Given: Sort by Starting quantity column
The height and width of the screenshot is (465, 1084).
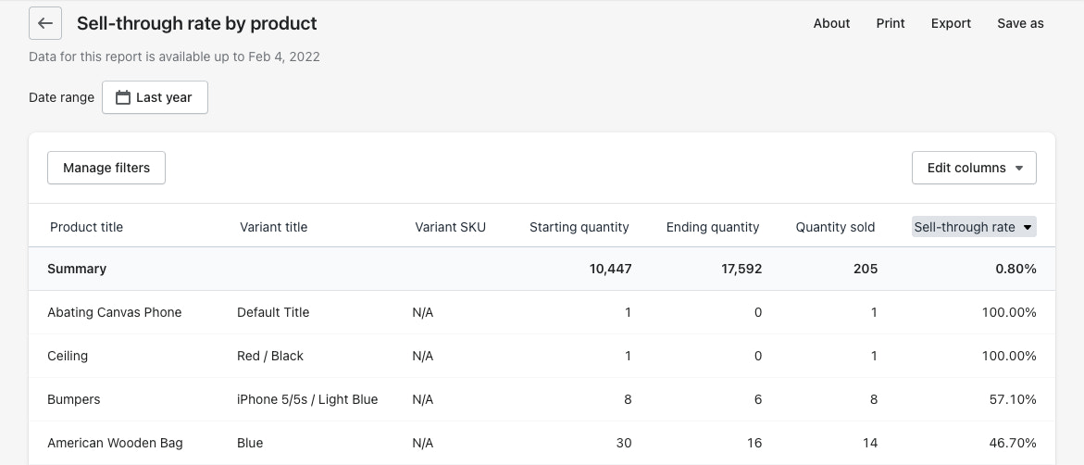Looking at the screenshot, I should [579, 227].
